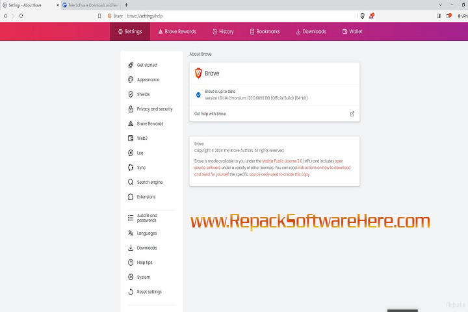468x312 pixels.
Task: Select System in settings sidebar
Action: pyautogui.click(x=144, y=277)
